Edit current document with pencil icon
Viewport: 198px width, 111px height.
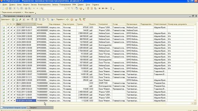tap(20, 19)
